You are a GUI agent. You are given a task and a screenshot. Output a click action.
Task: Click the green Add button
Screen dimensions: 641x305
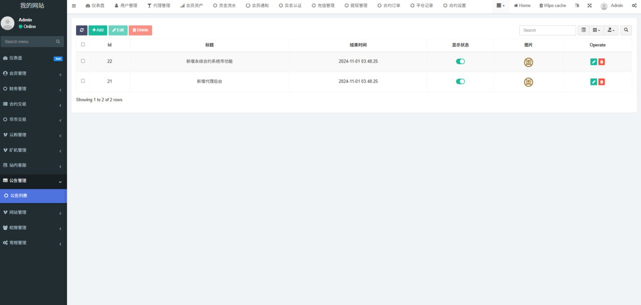tap(98, 30)
